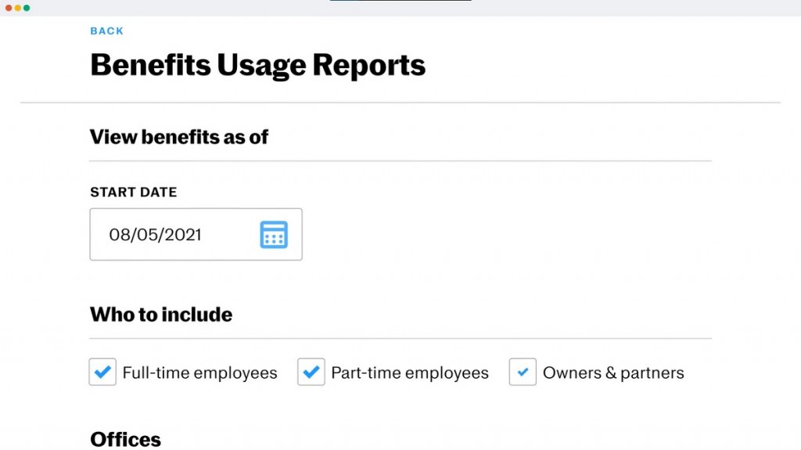Click the Benefits Usage Reports heading
The width and height of the screenshot is (801, 450).
pos(257,66)
